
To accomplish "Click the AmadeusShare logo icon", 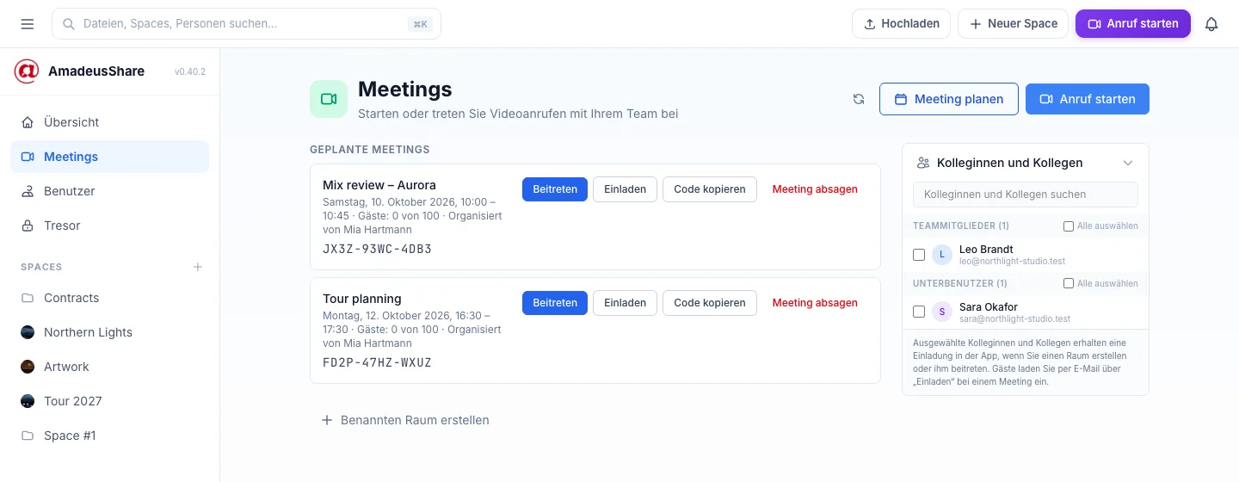I will pos(27,71).
